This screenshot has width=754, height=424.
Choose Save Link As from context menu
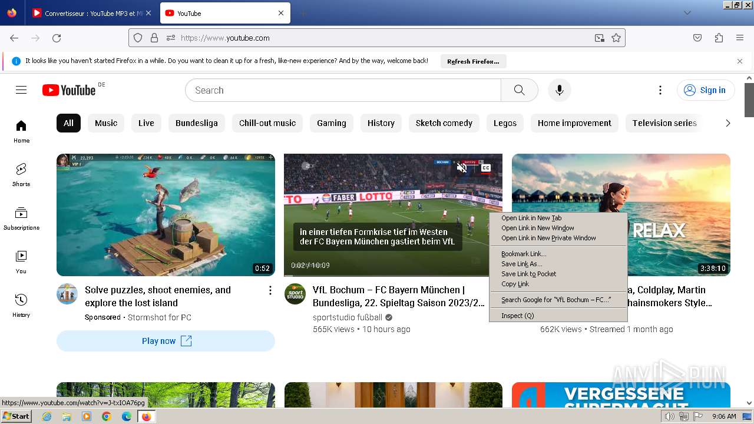[558, 264]
